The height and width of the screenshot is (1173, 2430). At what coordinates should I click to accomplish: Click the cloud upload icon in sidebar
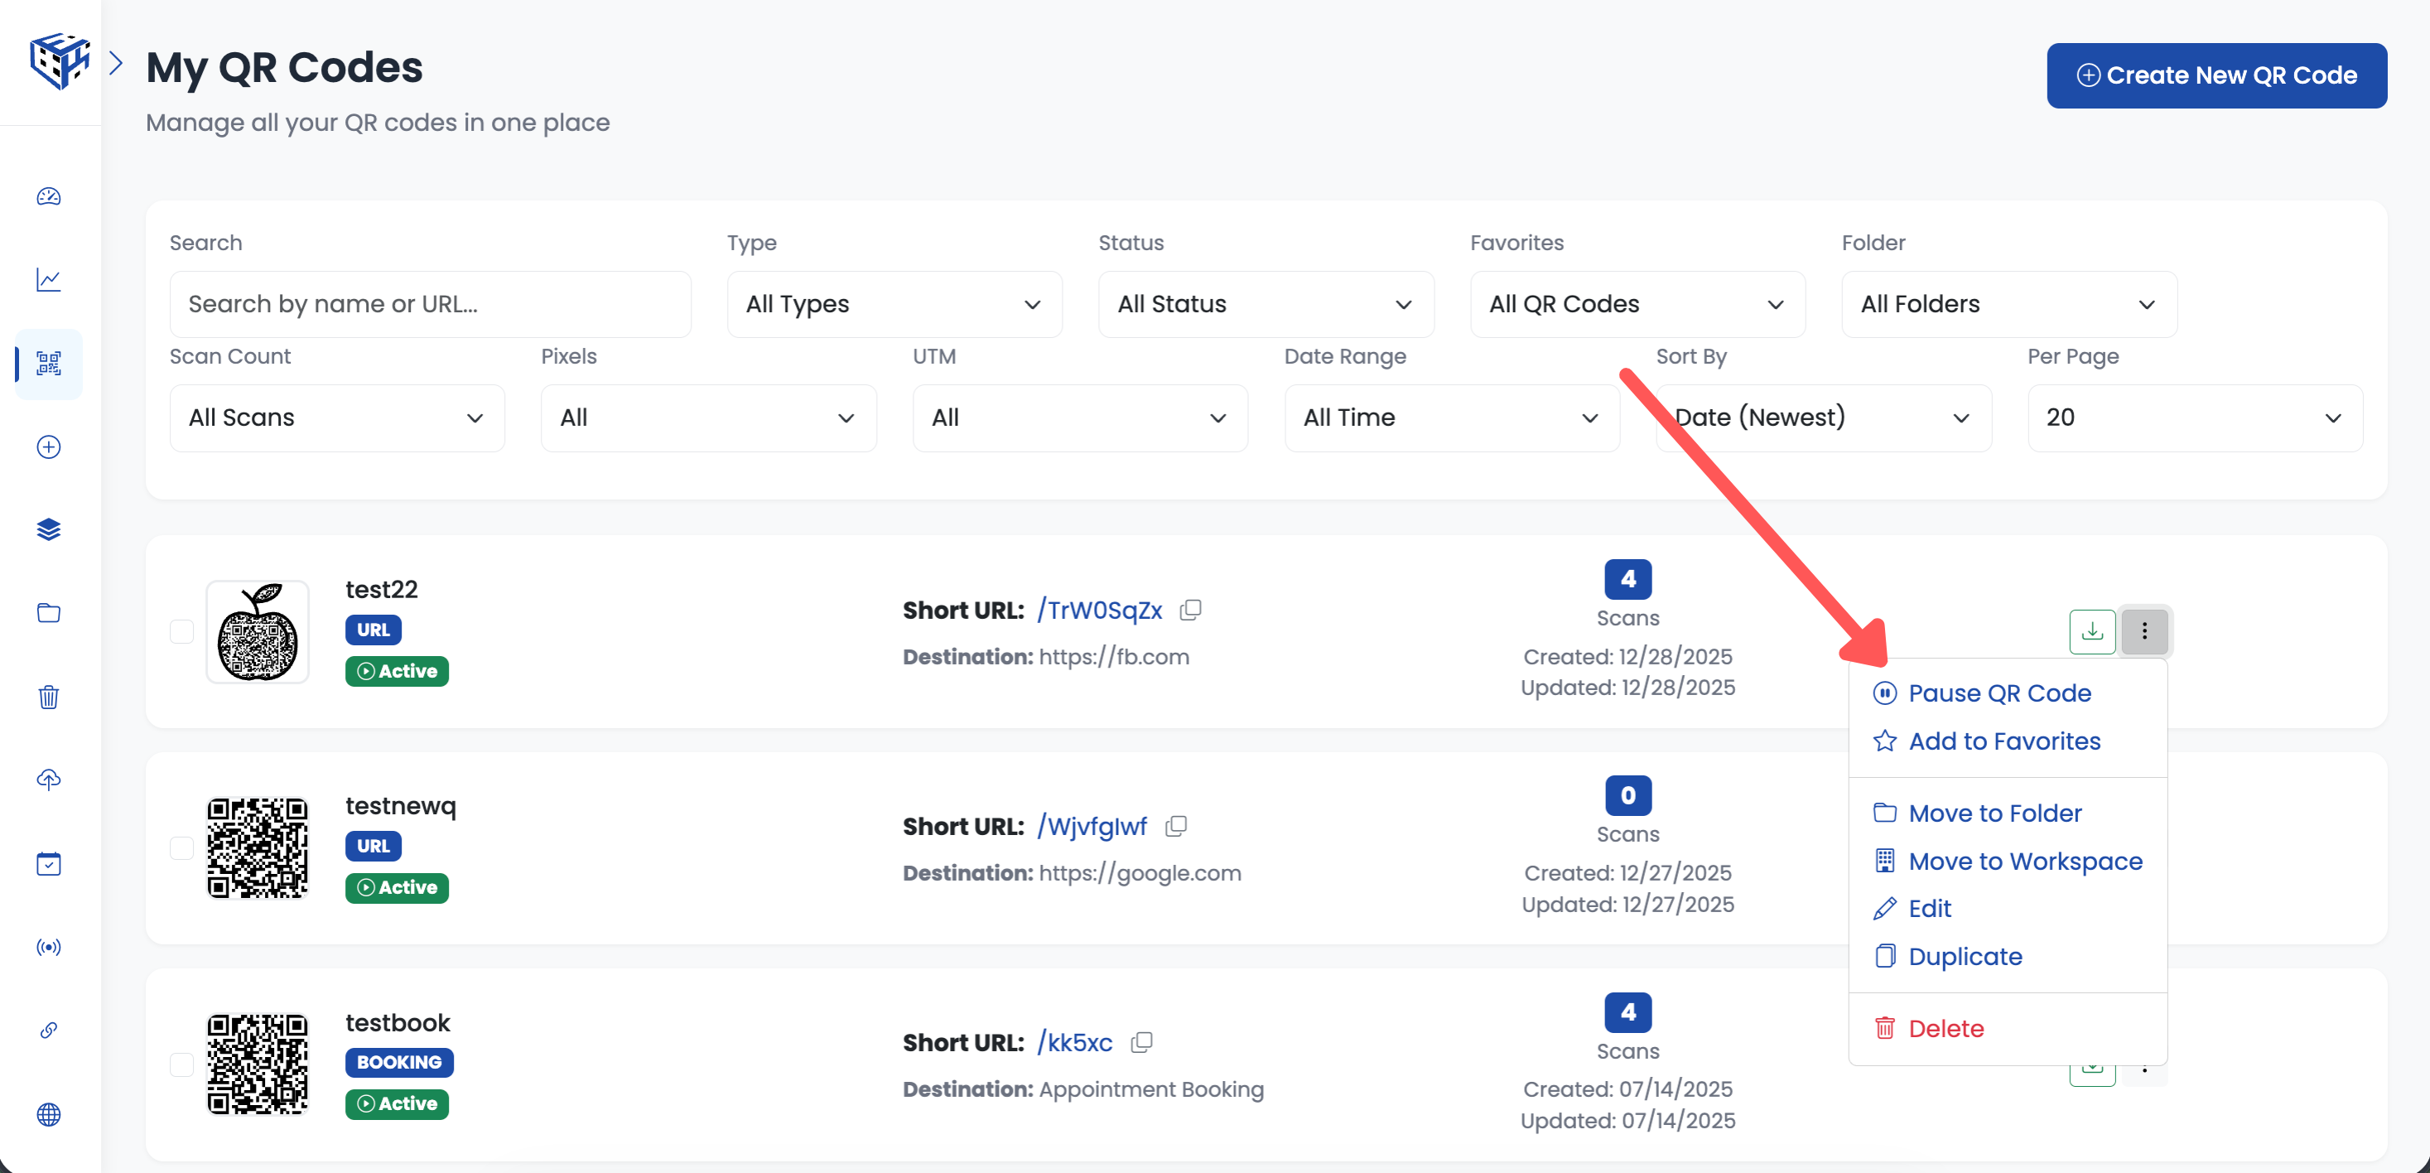(49, 780)
